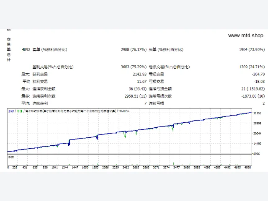Click the x-axis label 3680

click(x=187, y=167)
